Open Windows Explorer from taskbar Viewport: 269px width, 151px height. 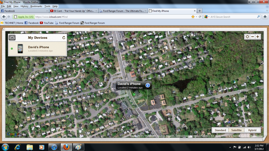pyautogui.click(x=30, y=147)
